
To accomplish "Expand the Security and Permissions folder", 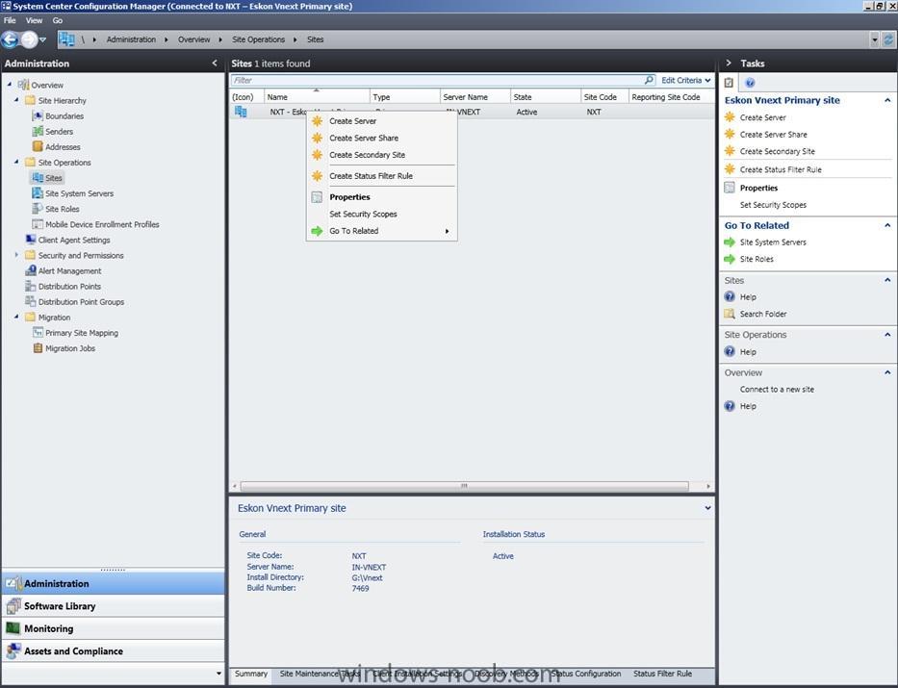I will pos(16,255).
